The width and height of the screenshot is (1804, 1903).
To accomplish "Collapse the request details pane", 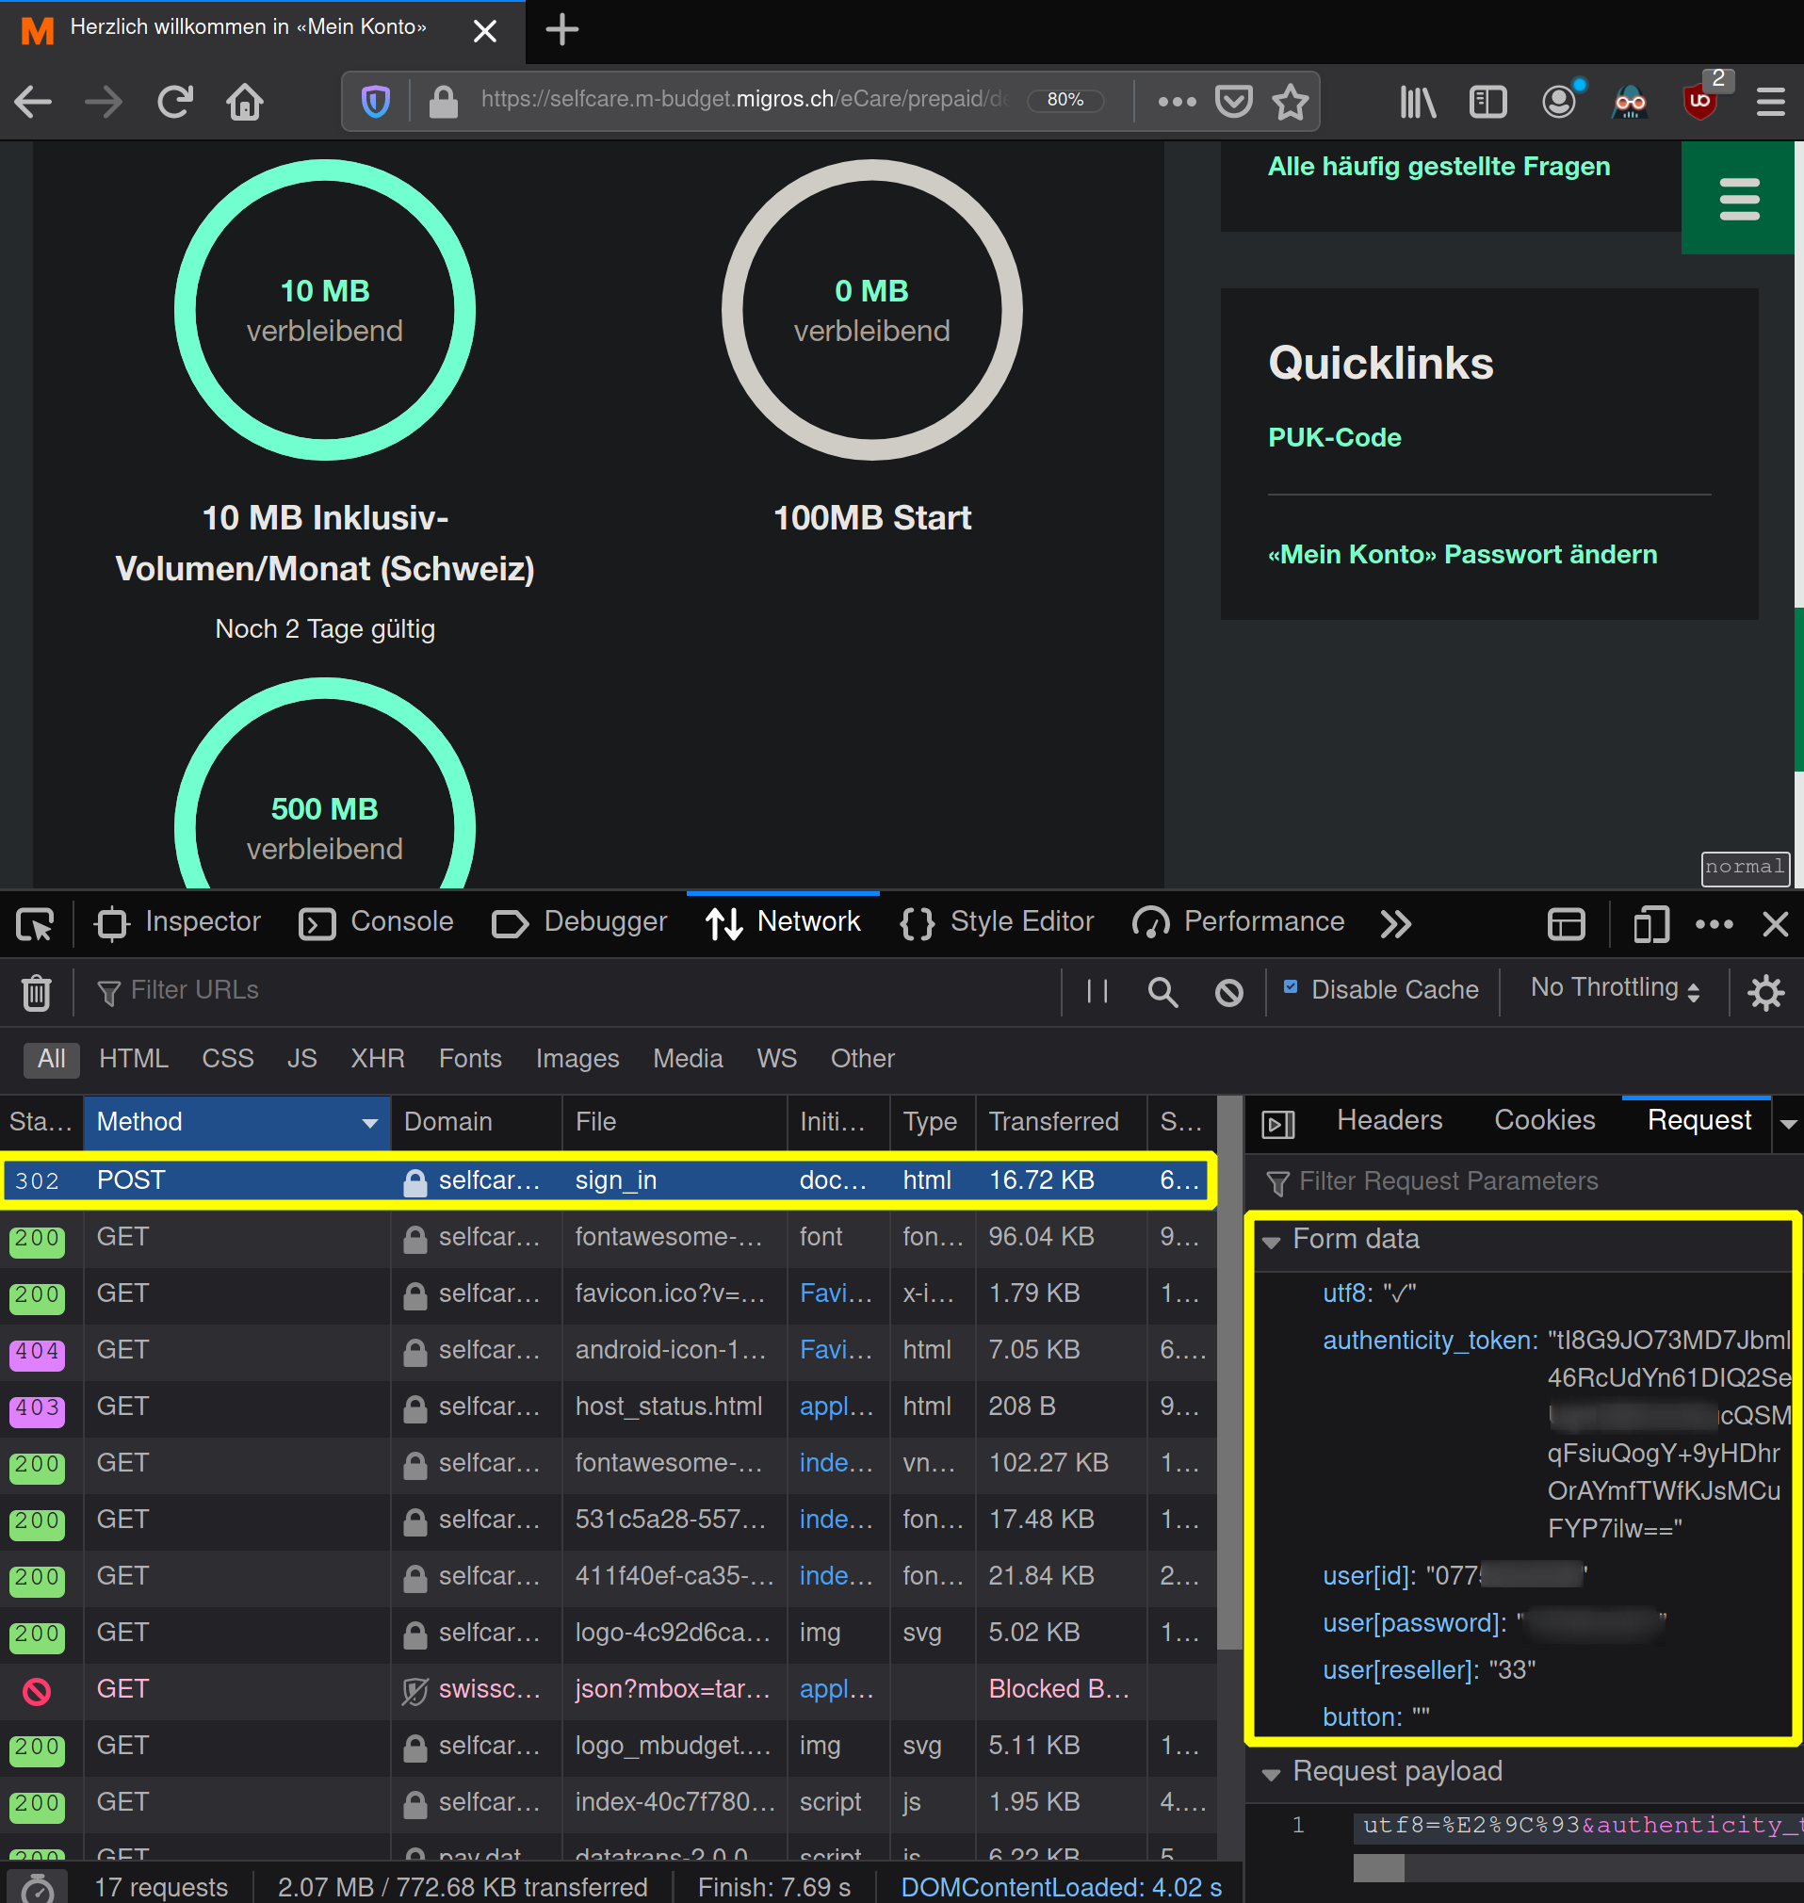I will coord(1278,1123).
